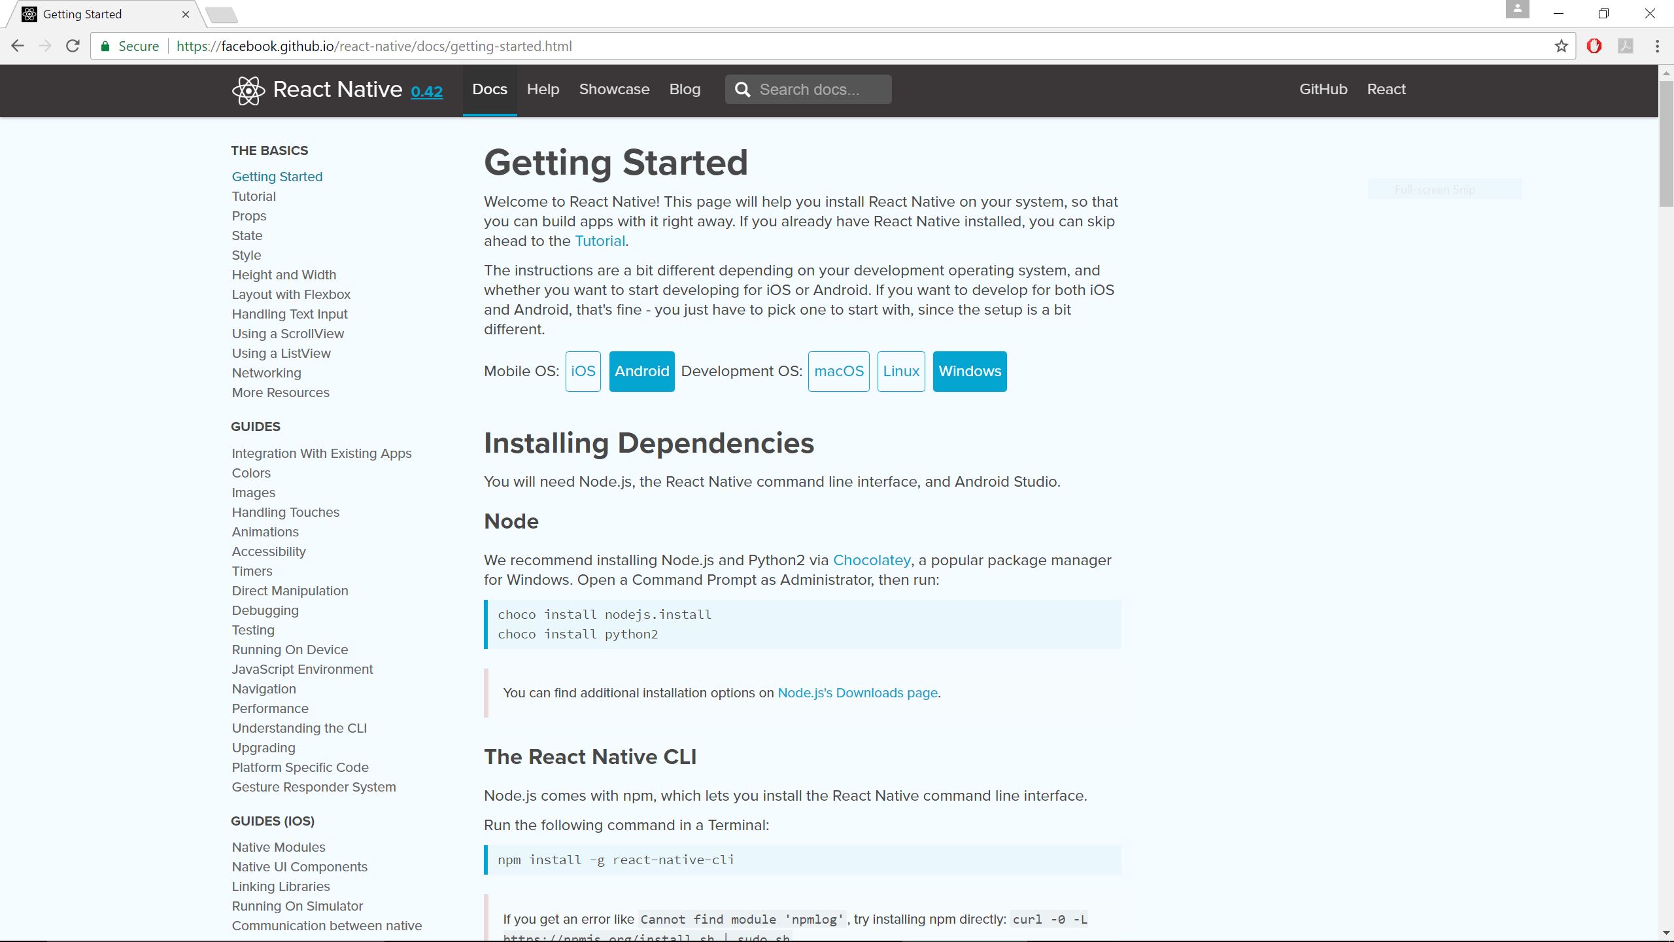The image size is (1674, 942).
Task: Select the iOS mobile OS toggle
Action: tap(583, 372)
